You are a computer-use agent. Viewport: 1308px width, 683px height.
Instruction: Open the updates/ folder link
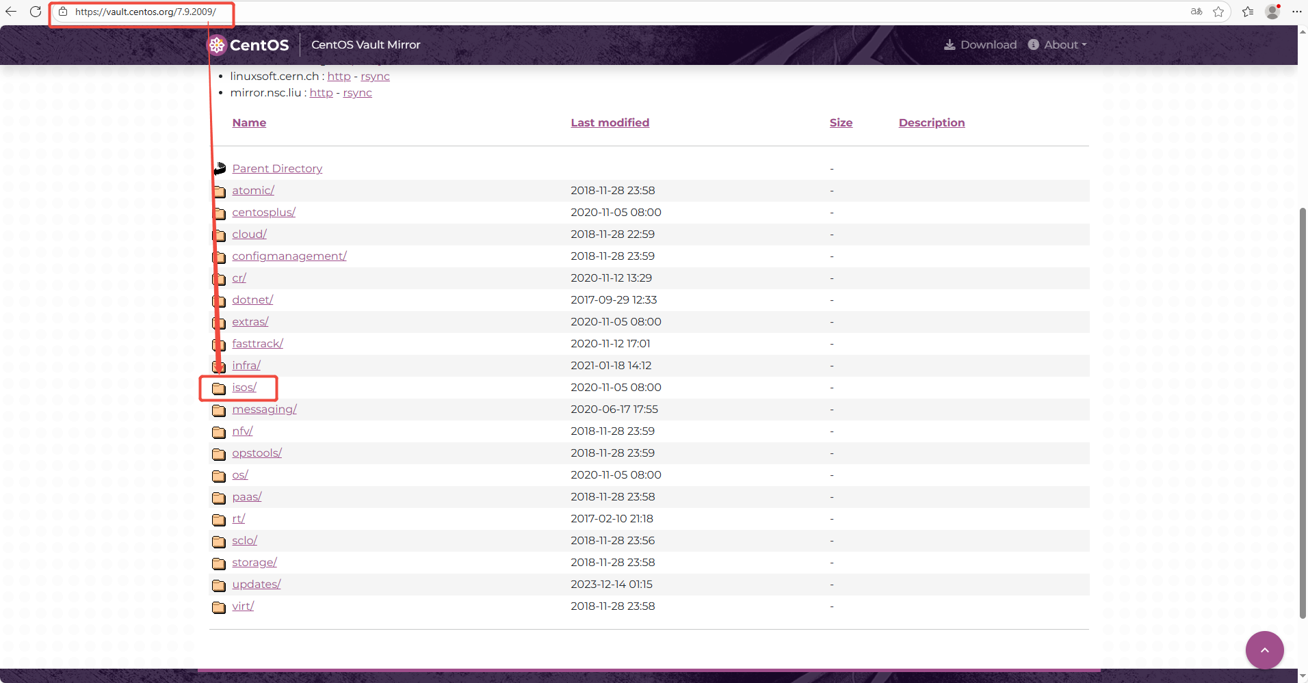pyautogui.click(x=257, y=585)
